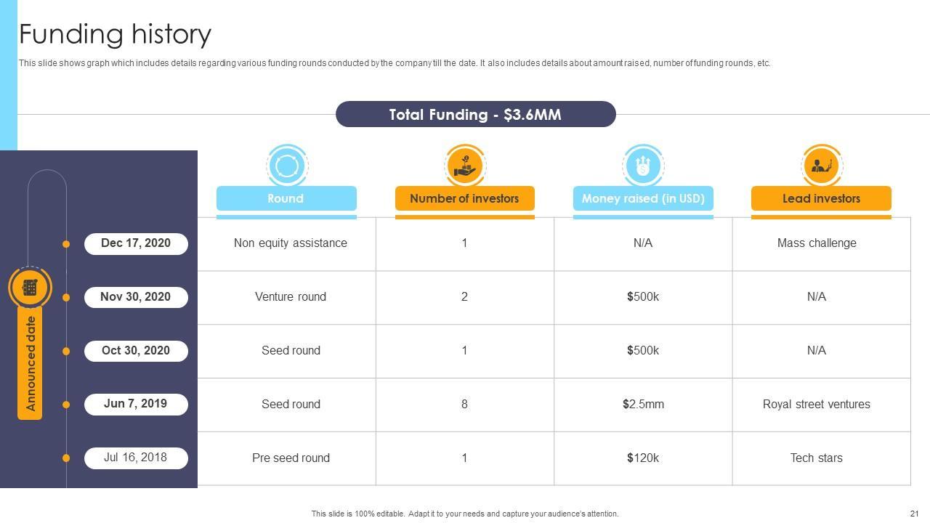Image resolution: width=930 pixels, height=523 pixels.
Task: Click the hand-with-plant investors icon
Action: pos(464,166)
